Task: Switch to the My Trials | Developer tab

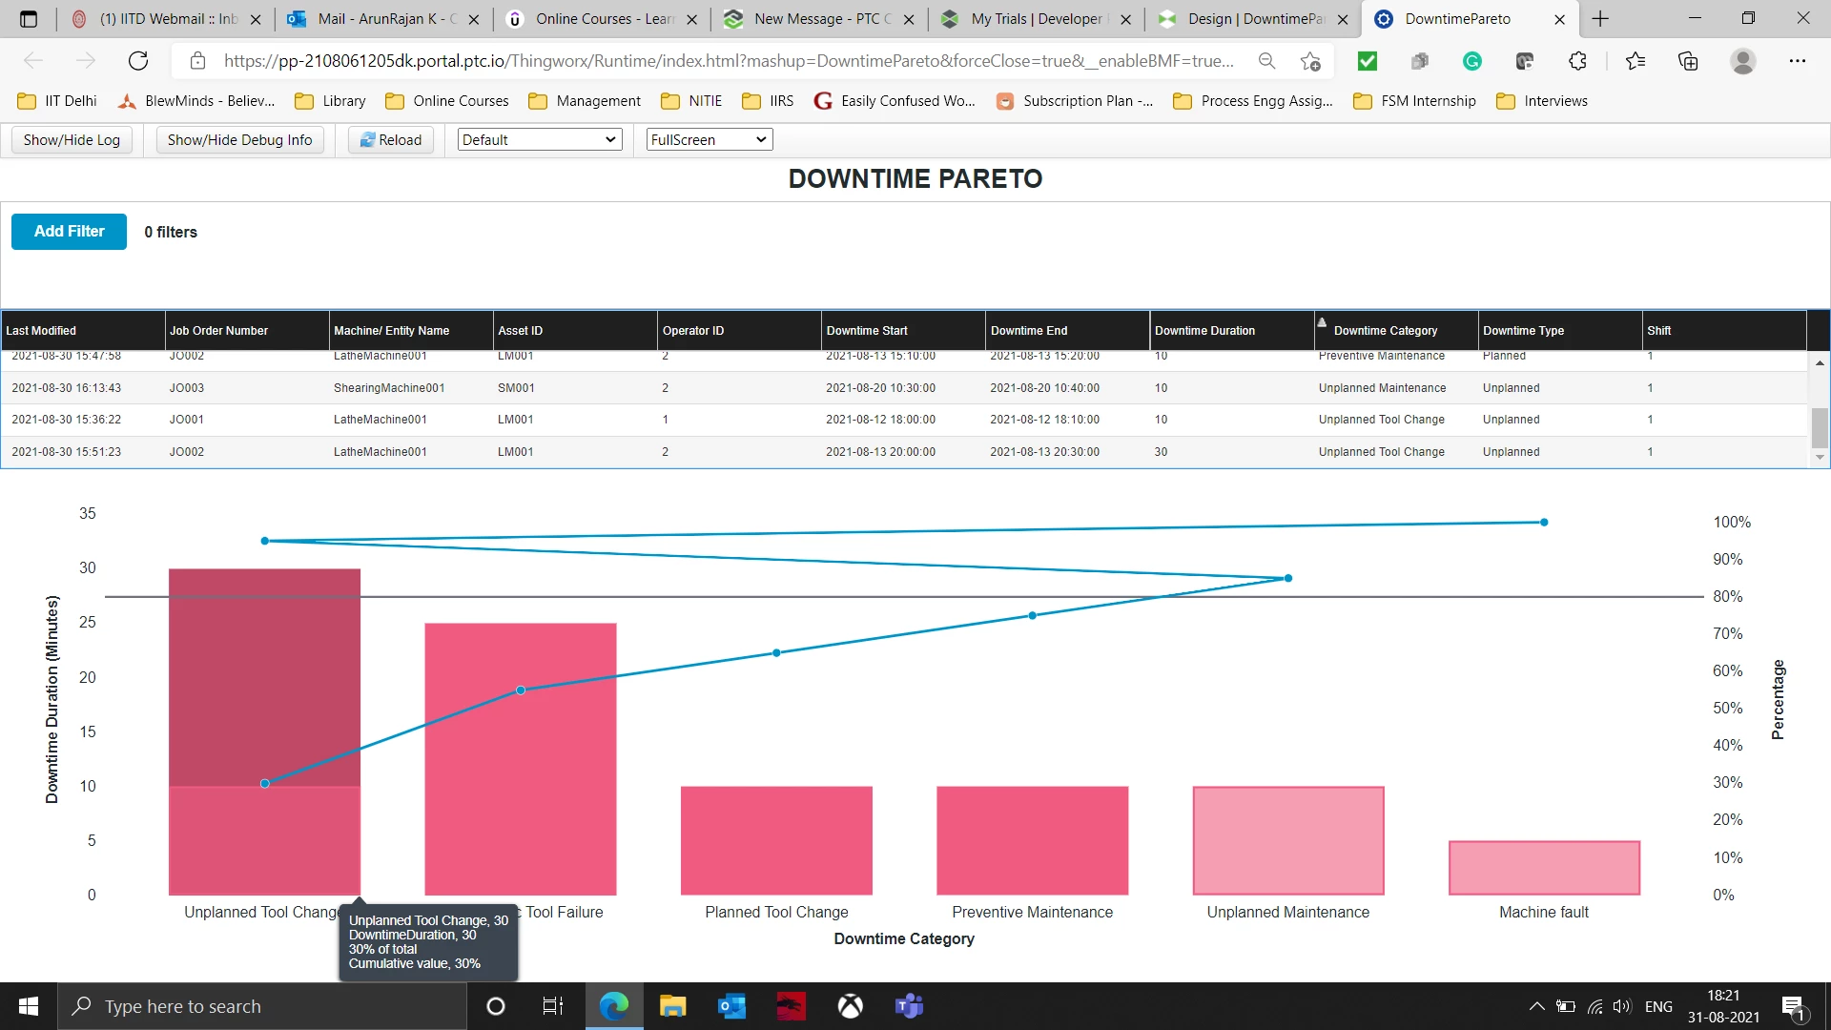Action: pos(1036,19)
